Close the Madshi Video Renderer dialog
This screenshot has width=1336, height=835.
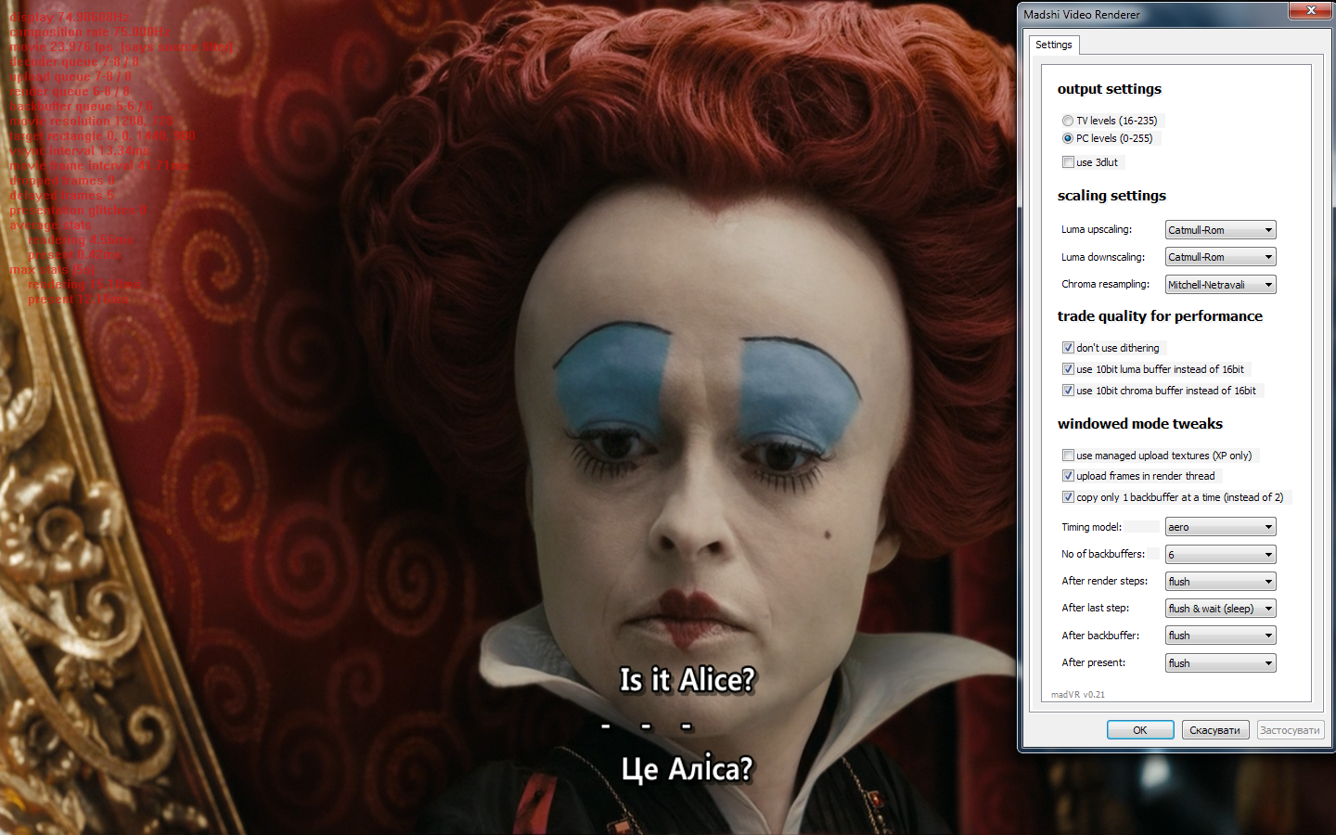(x=1311, y=10)
